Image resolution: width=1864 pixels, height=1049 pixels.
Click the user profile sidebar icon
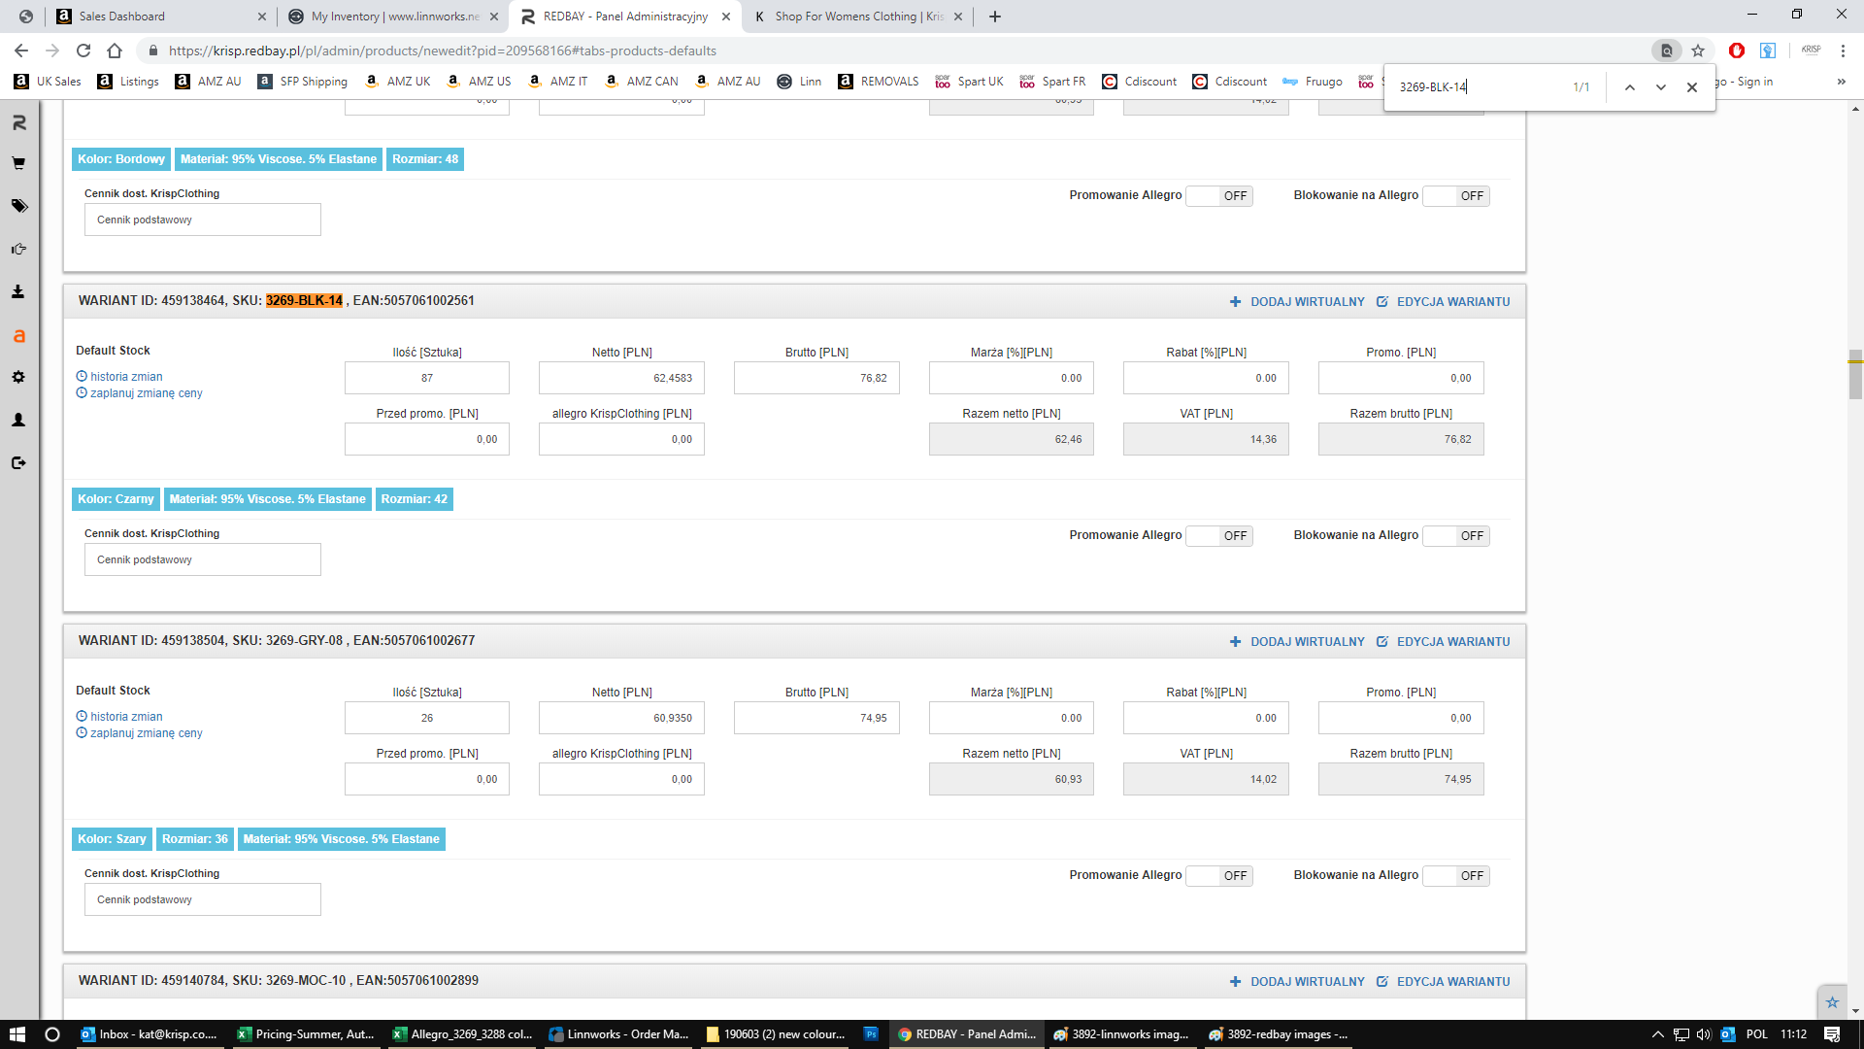[x=18, y=420]
